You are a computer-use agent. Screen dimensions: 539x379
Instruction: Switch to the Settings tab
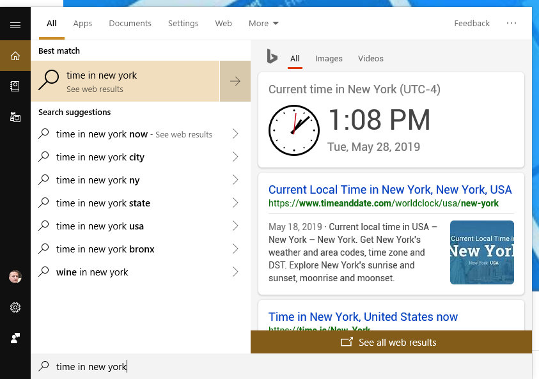click(183, 24)
